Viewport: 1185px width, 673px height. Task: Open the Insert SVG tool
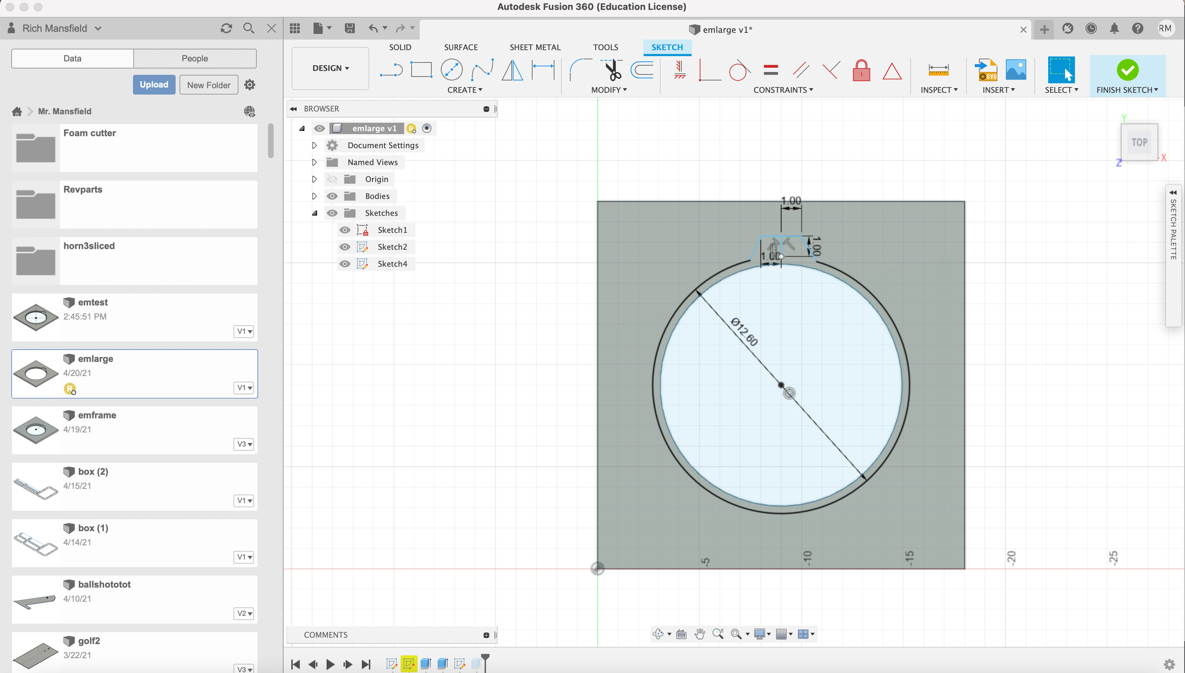(x=986, y=69)
